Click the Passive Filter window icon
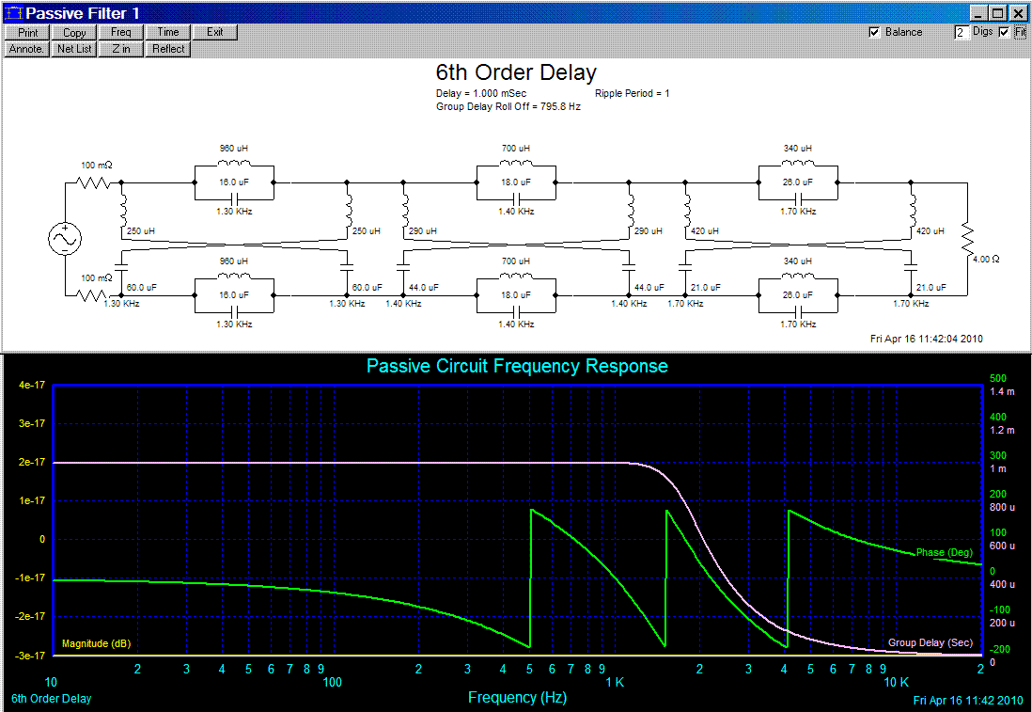This screenshot has height=712, width=1032. (x=13, y=13)
